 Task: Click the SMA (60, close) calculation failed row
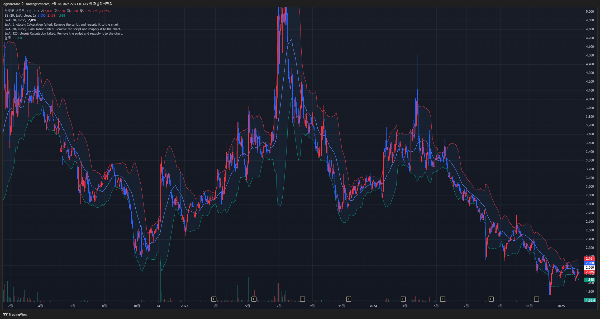coord(63,29)
